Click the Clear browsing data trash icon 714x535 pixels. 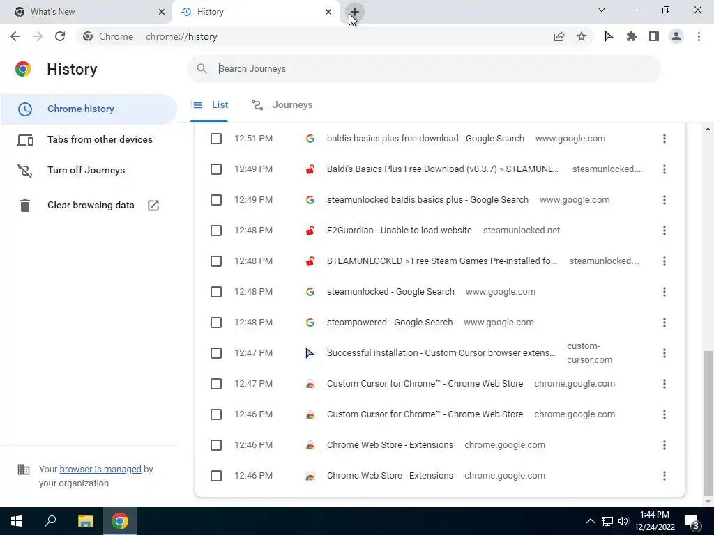(25, 206)
